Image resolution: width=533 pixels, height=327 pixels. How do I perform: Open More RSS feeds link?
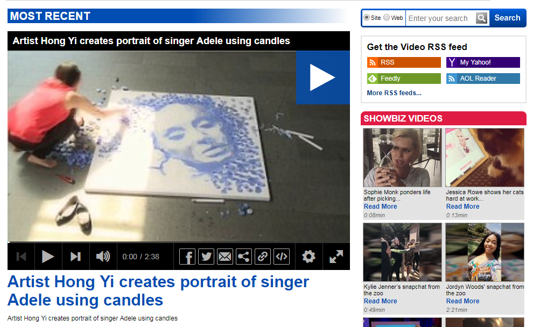point(394,93)
